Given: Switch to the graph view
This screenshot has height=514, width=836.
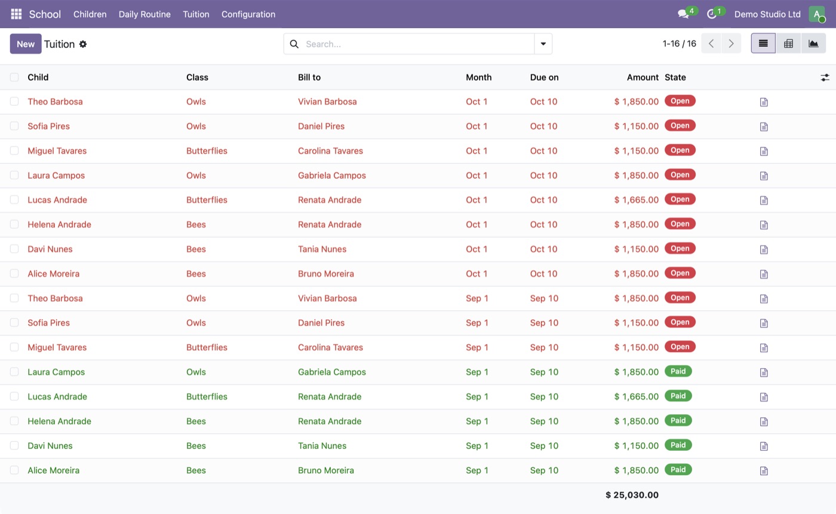Looking at the screenshot, I should click(x=813, y=44).
